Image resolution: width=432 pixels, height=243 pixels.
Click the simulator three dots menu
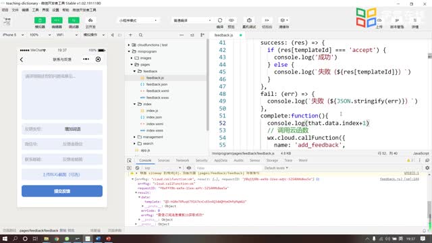(x=86, y=59)
